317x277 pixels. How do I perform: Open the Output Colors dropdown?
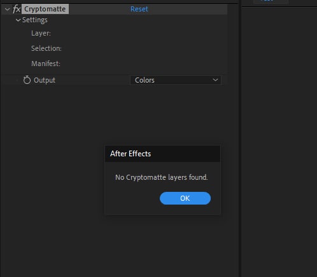pyautogui.click(x=176, y=80)
